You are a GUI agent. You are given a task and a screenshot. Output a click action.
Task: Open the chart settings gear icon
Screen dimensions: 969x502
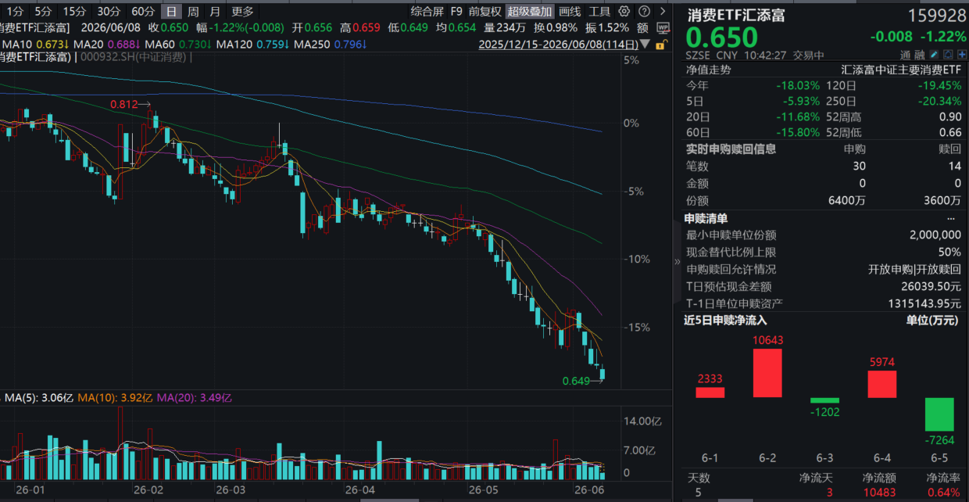623,12
